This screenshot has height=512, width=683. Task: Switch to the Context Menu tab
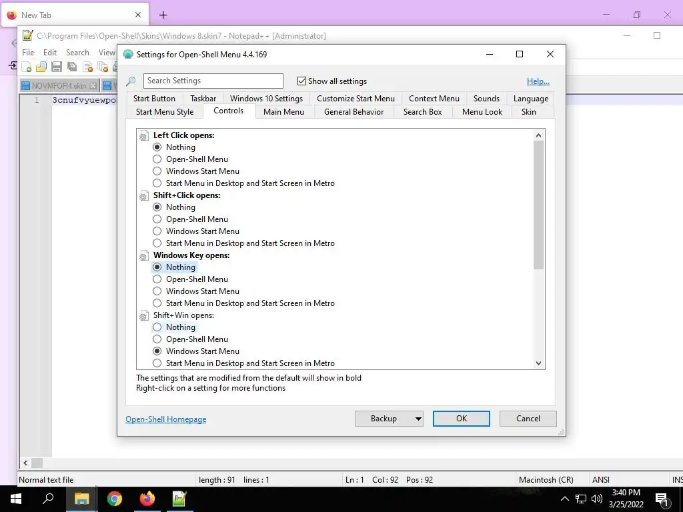[x=434, y=99]
